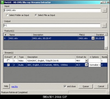Open the AC3 Extract As dropdown

point(86,65)
